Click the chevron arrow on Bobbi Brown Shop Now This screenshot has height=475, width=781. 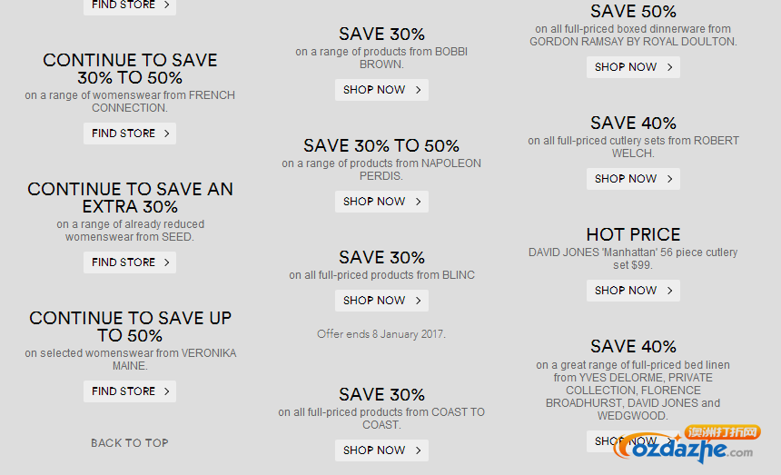click(x=419, y=90)
